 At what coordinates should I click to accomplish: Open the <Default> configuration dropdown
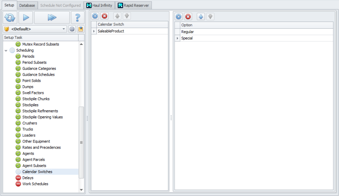pos(63,29)
